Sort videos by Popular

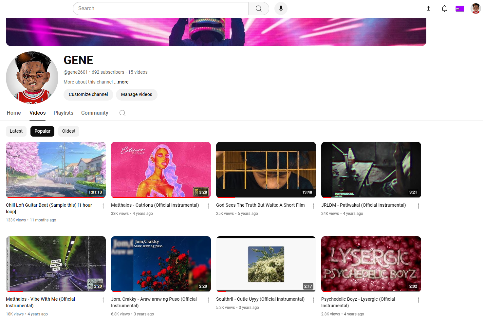click(43, 131)
